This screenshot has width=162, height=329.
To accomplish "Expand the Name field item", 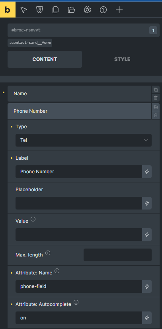I will click(80, 94).
